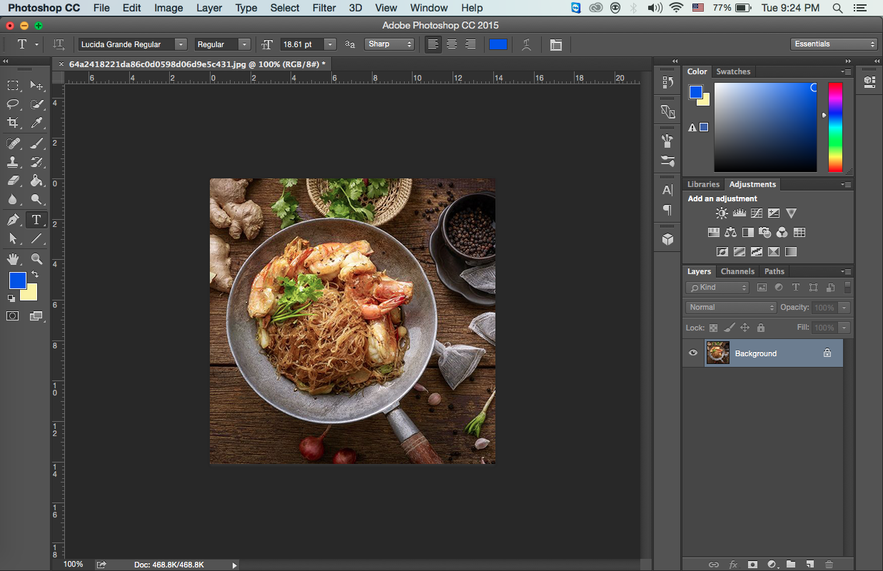
Task: Open Character panel icon in dock
Action: click(x=667, y=190)
